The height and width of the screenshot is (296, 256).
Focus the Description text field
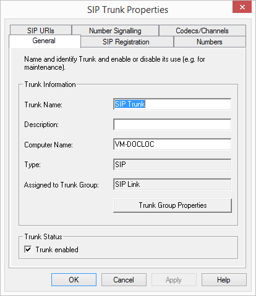[172, 124]
